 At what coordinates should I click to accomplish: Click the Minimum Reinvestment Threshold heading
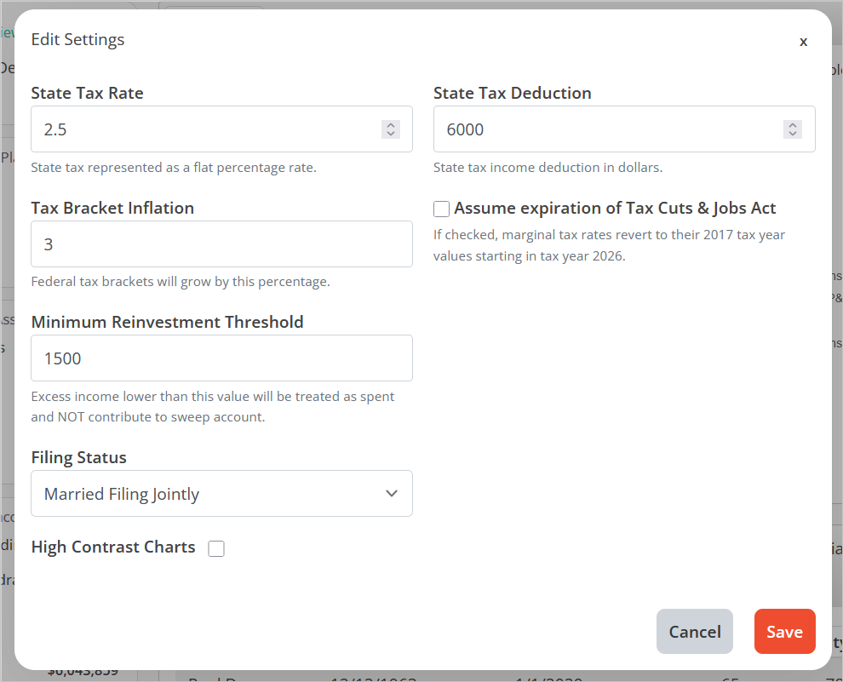click(167, 322)
